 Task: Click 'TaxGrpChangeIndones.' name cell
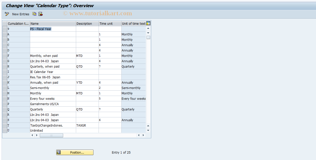click(53, 125)
